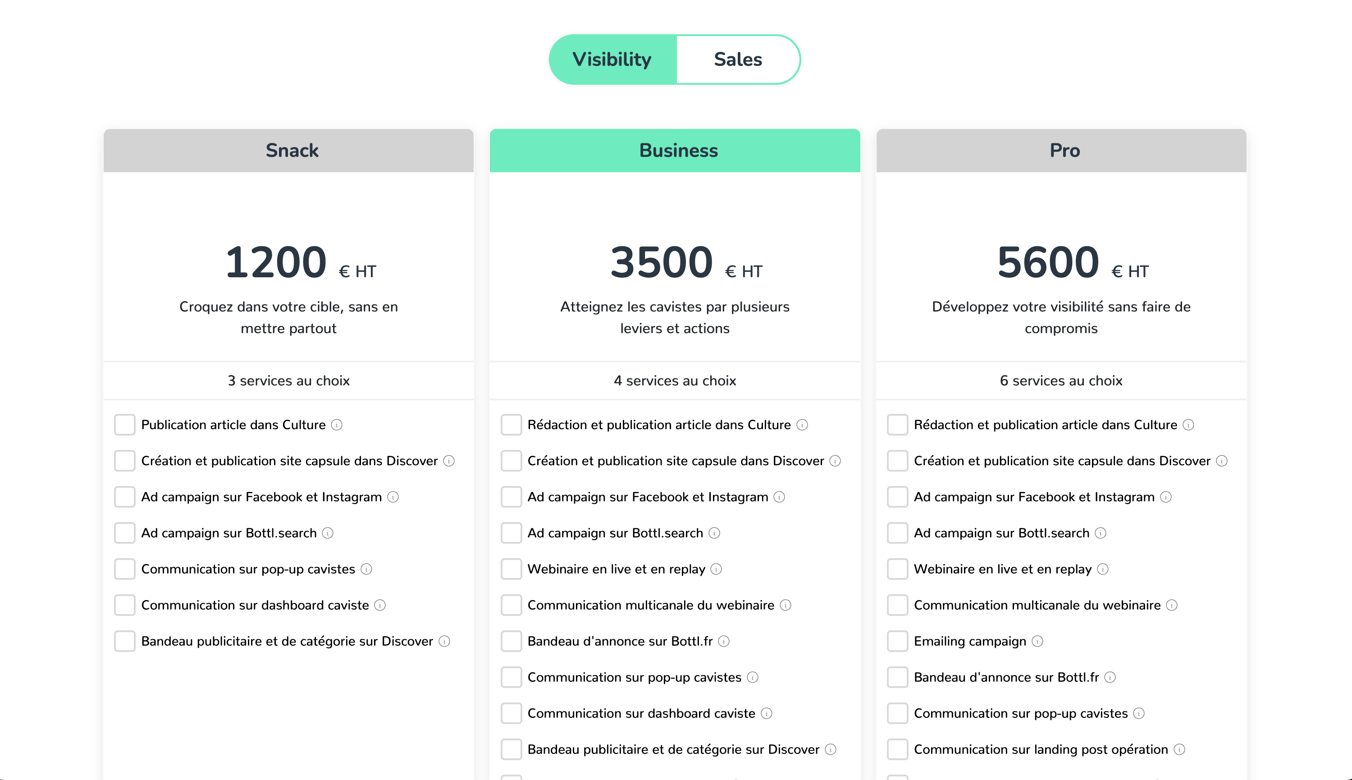Tick Pro Webinaire en live et en replay
The image size is (1352, 780).
pyautogui.click(x=897, y=569)
